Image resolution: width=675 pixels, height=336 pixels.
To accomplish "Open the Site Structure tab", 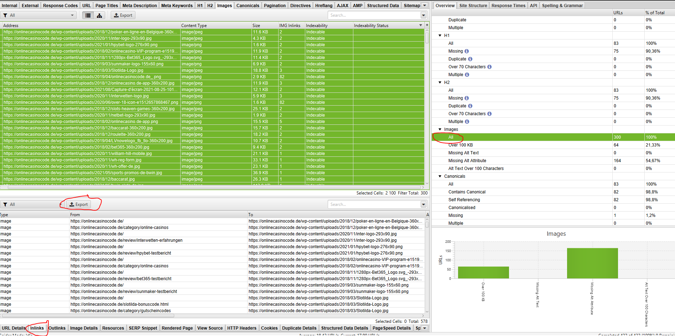I will [x=473, y=5].
